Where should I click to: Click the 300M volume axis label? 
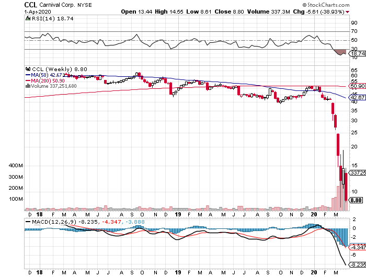click(x=16, y=177)
